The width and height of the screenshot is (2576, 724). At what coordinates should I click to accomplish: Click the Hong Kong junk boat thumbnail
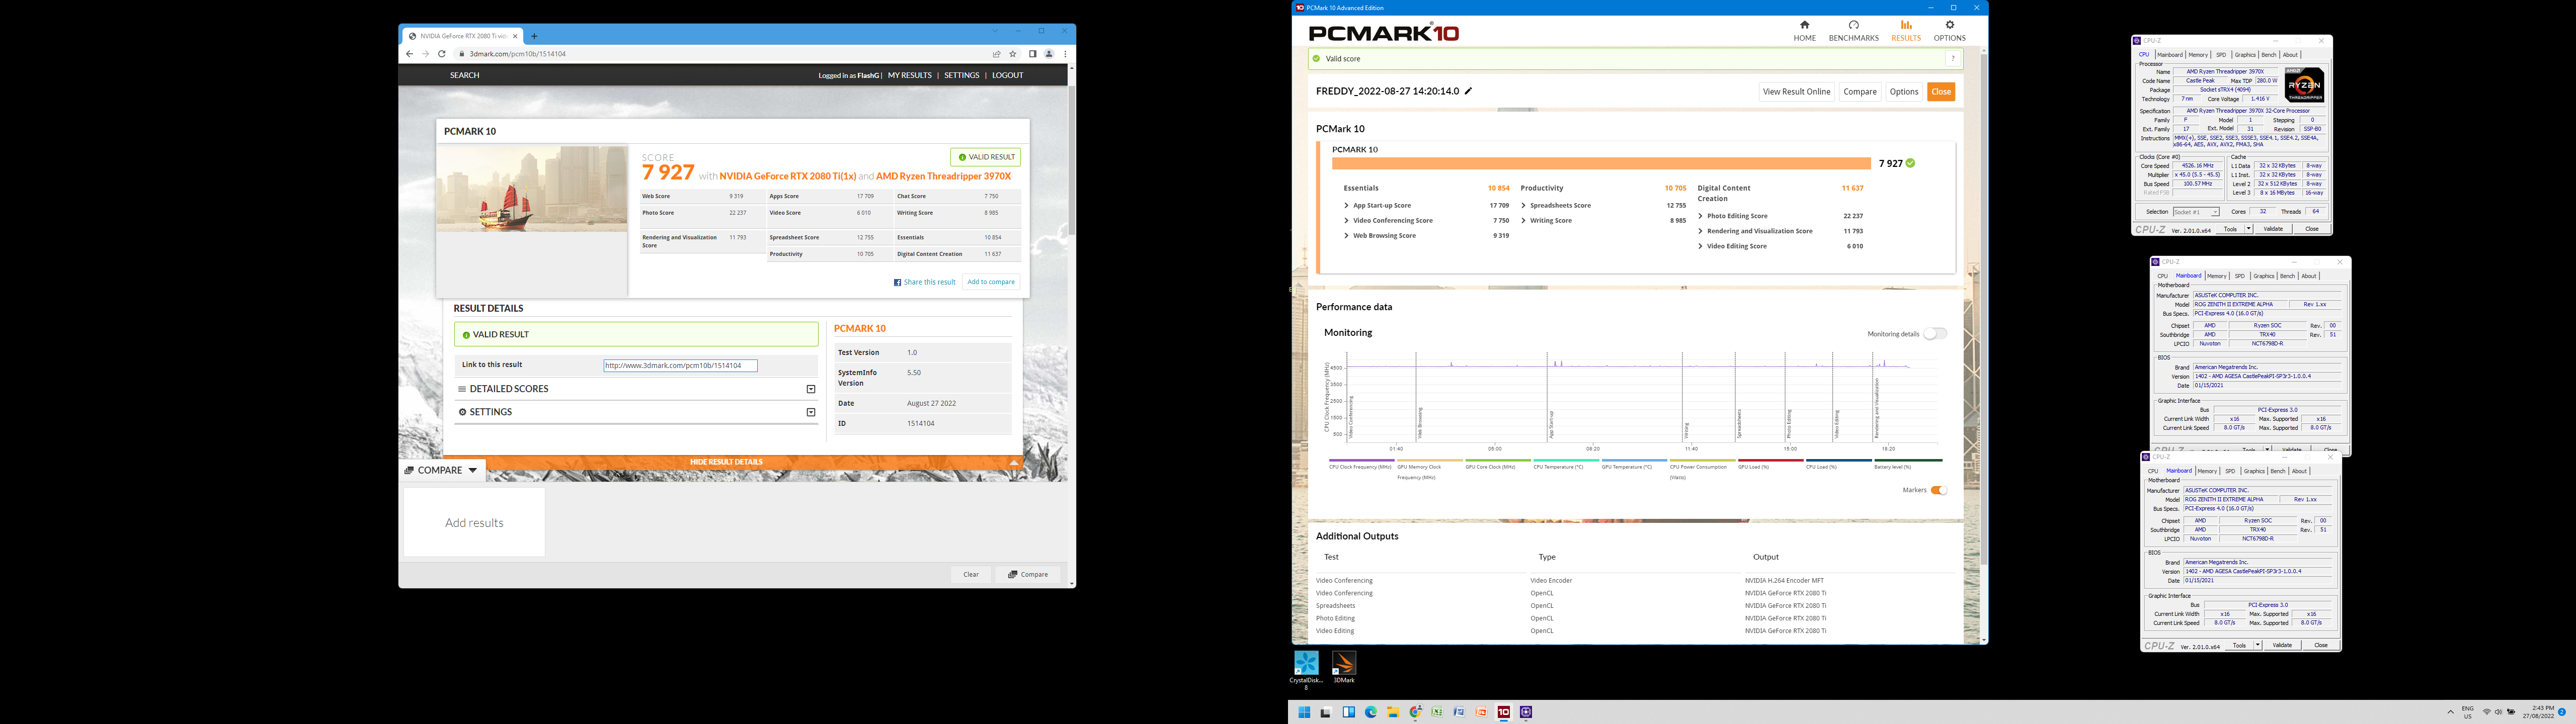(532, 189)
